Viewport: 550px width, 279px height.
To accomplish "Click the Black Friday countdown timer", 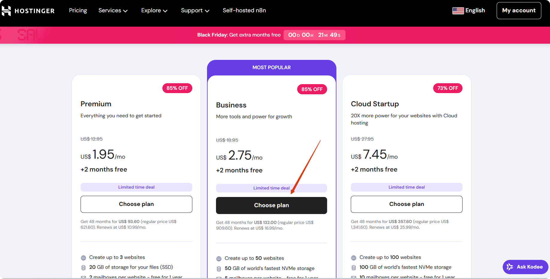I will 314,35.
